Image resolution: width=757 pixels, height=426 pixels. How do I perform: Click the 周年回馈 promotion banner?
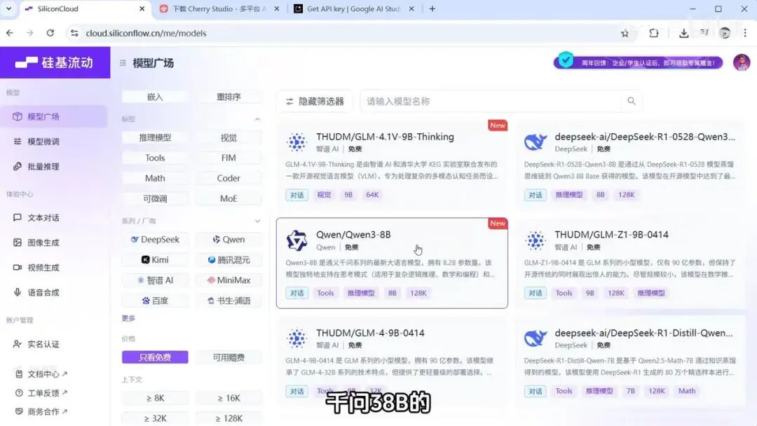point(639,62)
